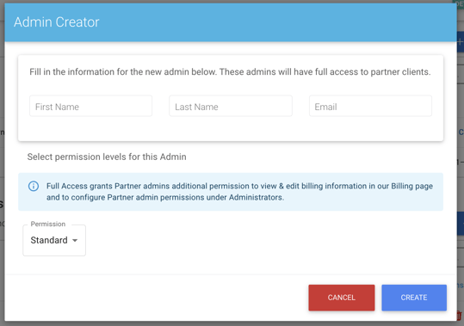The width and height of the screenshot is (464, 326).
Task: Click 'Select permission levels for this Admin' text
Action: click(x=107, y=157)
